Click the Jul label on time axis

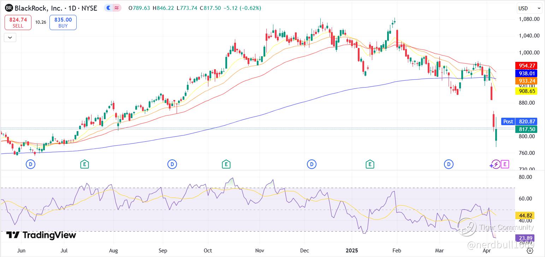(x=64, y=251)
